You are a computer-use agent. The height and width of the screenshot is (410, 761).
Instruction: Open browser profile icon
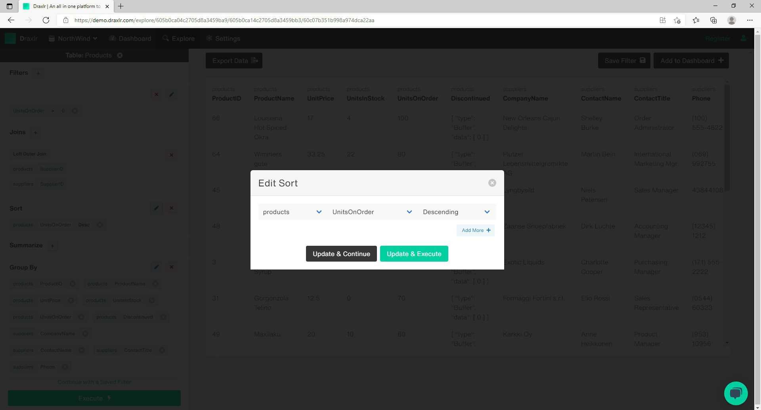click(732, 20)
